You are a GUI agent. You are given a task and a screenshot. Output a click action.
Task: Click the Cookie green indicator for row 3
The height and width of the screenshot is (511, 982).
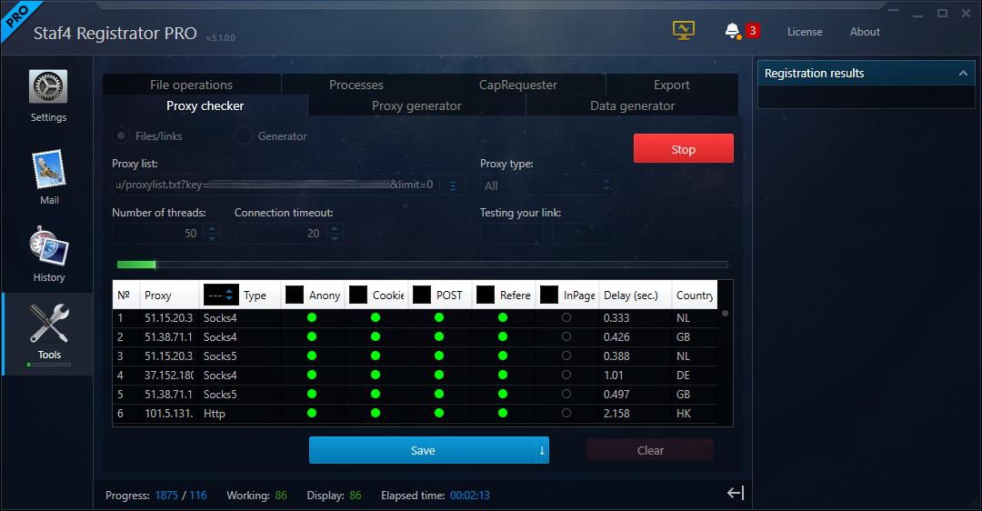click(376, 356)
